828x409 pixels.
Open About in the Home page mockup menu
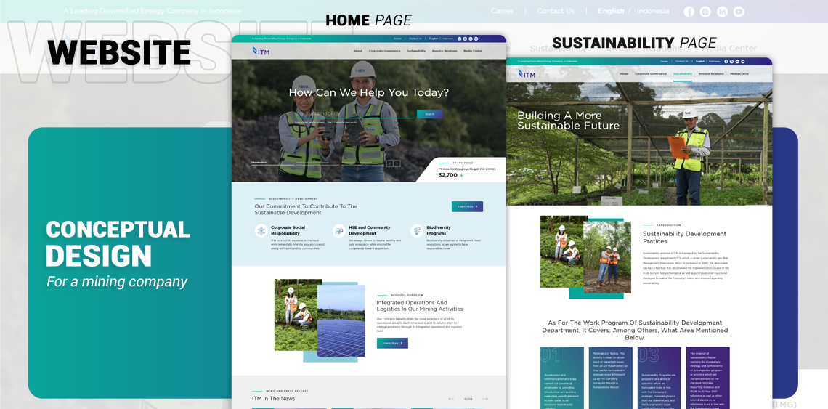(358, 51)
